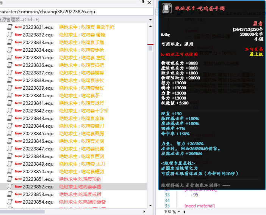Viewport: 266px width, 215px height.
Task: Click the file icon beside 20223843.equ
Action: click(x=10, y=119)
